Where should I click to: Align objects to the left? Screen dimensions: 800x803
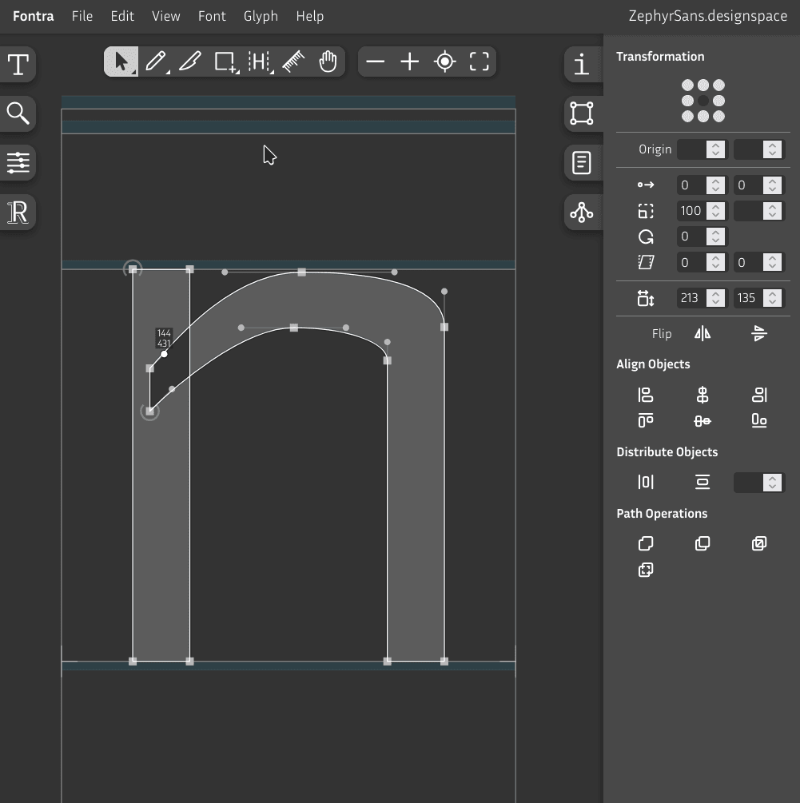pyautogui.click(x=646, y=395)
